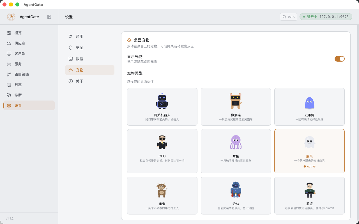Click the 日志 scroll icon
The image size is (359, 224).
click(x=9, y=85)
